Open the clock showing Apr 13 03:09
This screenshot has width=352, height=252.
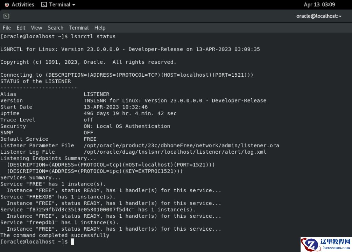pos(319,5)
